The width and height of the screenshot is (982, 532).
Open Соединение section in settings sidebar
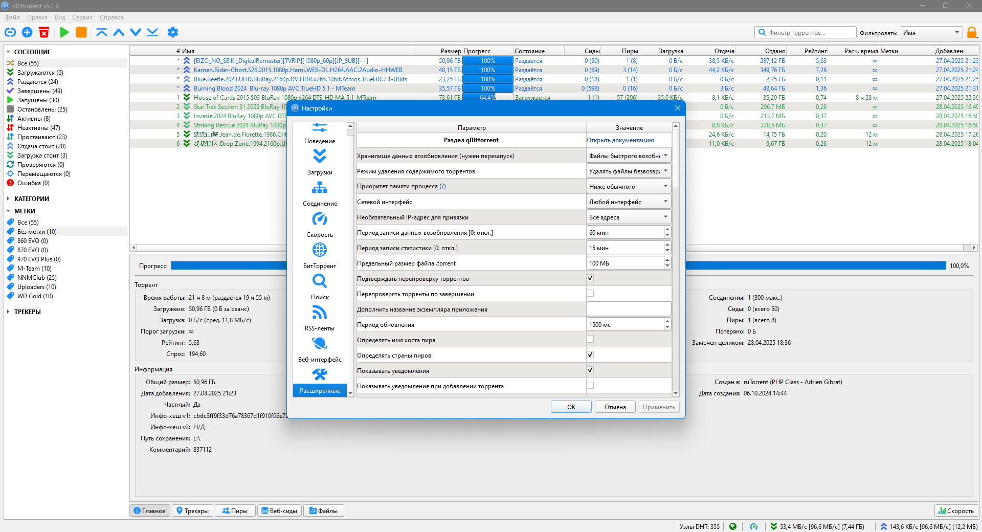tap(320, 193)
